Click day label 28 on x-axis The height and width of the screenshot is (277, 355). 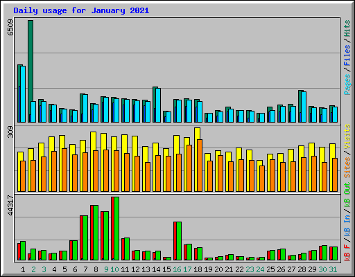(x=302, y=269)
